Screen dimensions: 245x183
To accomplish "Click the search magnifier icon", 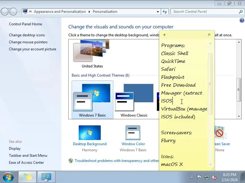I will click(x=241, y=12).
